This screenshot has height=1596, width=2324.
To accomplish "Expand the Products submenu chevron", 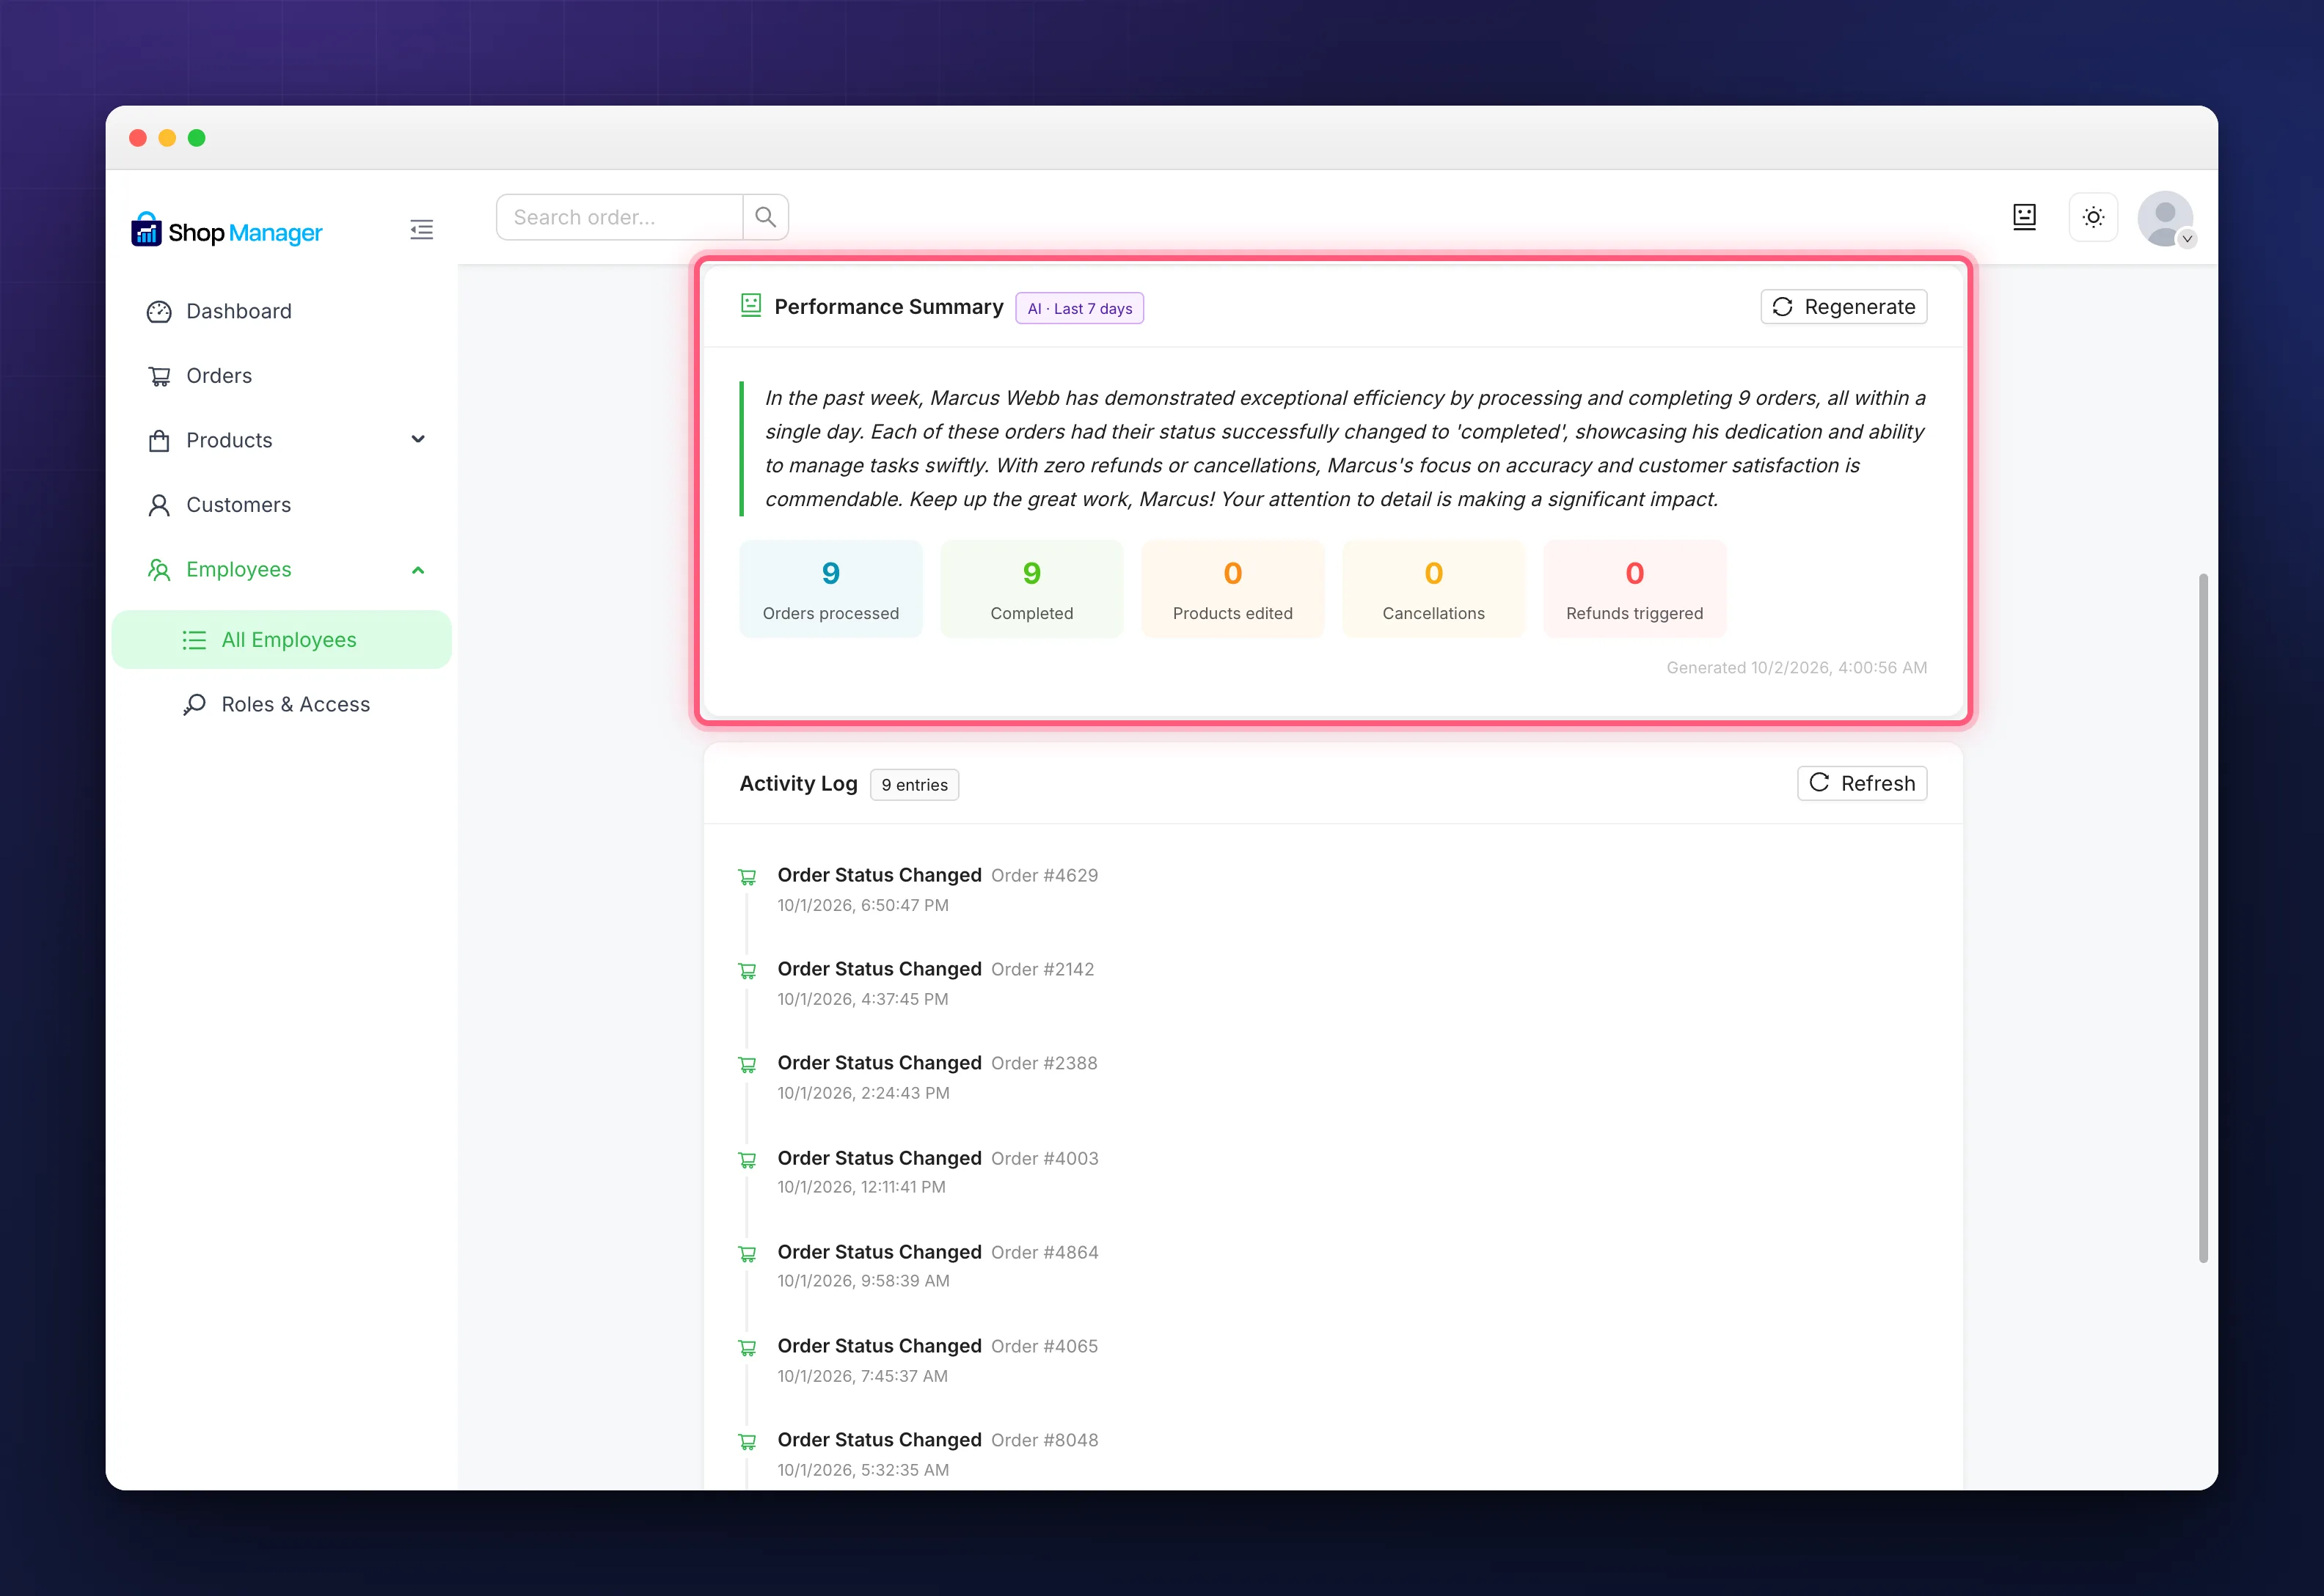I will pyautogui.click(x=418, y=439).
